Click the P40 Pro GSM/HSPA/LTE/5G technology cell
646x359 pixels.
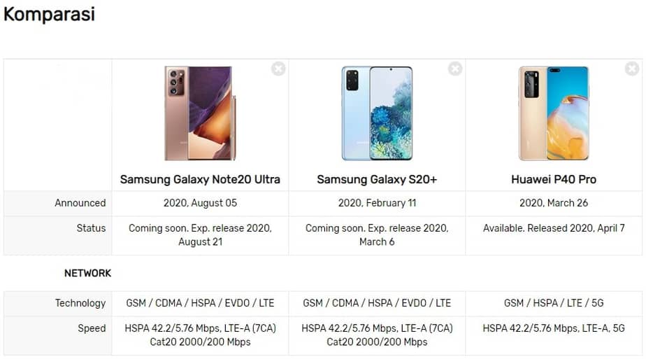pyautogui.click(x=554, y=303)
